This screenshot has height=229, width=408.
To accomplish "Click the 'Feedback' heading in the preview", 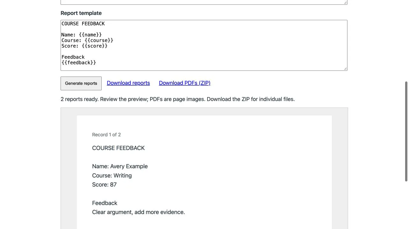I will 105,203.
